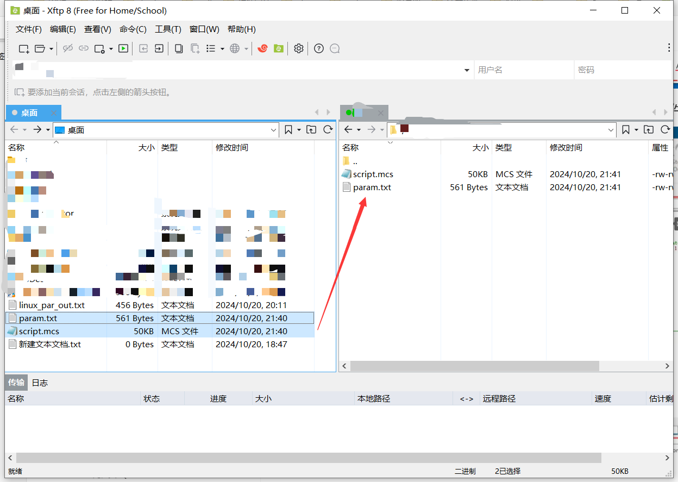Open the green Xftp file transfer icon
Image resolution: width=678 pixels, height=482 pixels.
(278, 48)
